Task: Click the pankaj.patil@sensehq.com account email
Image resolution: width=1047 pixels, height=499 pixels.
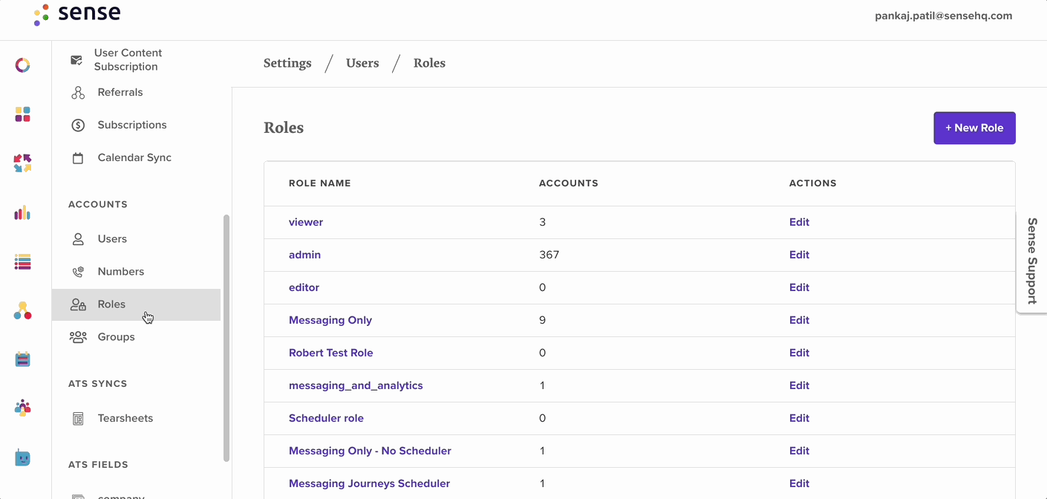Action: point(943,16)
